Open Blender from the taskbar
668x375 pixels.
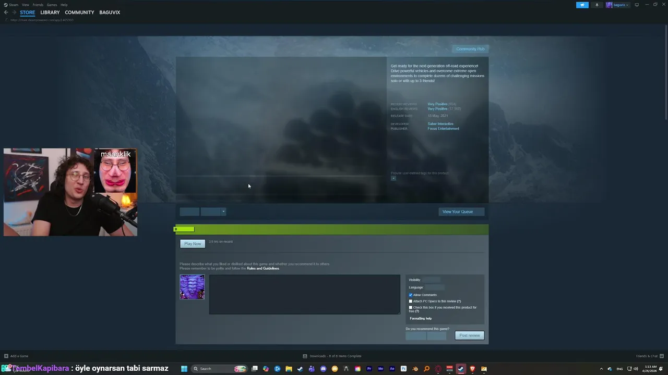415,369
